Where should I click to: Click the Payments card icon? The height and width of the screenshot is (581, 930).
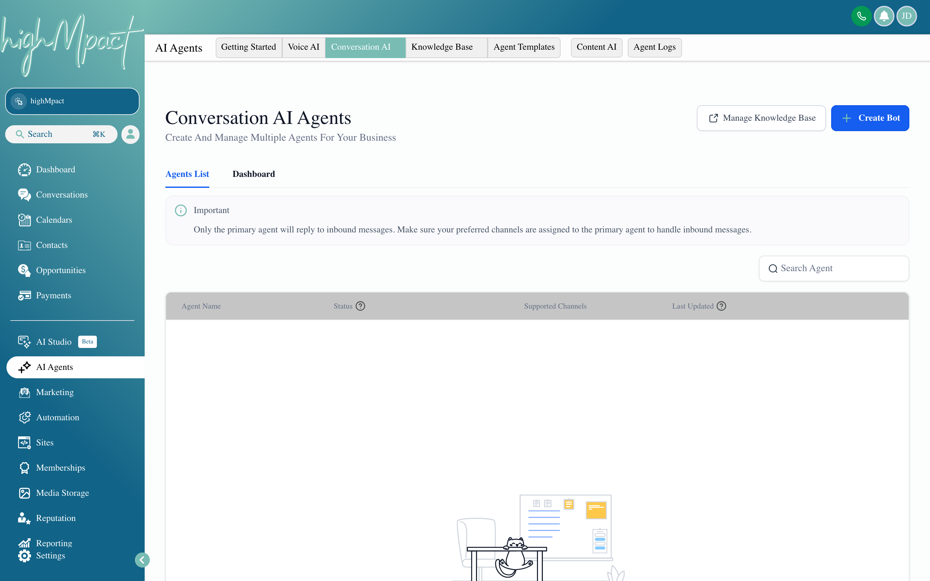pos(24,295)
